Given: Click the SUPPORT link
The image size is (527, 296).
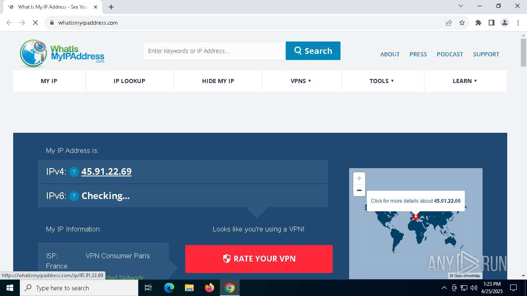Looking at the screenshot, I should [486, 54].
